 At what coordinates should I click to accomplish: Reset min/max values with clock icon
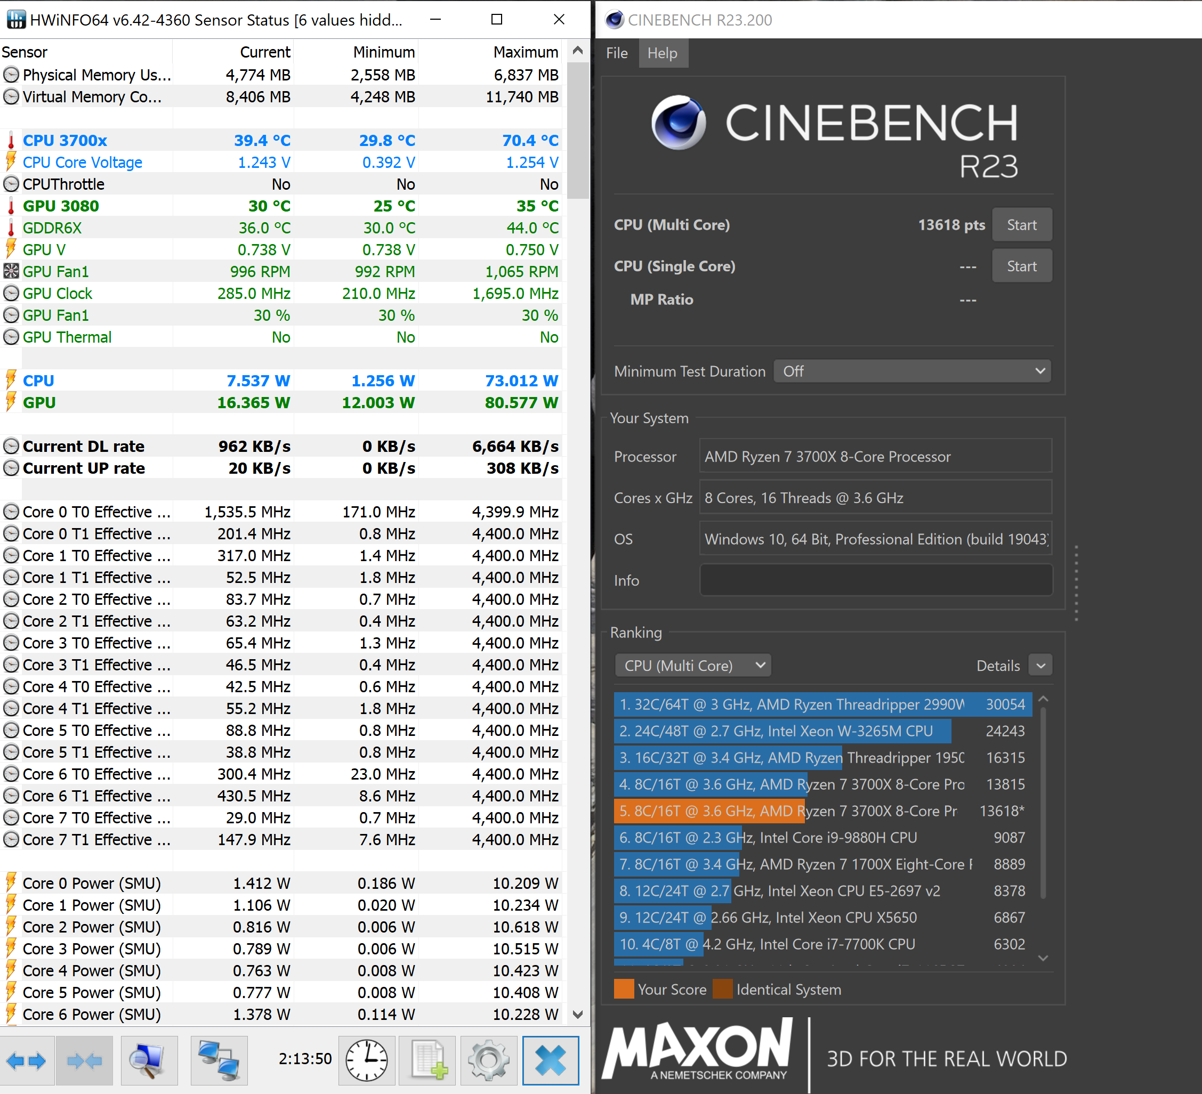[x=367, y=1060]
